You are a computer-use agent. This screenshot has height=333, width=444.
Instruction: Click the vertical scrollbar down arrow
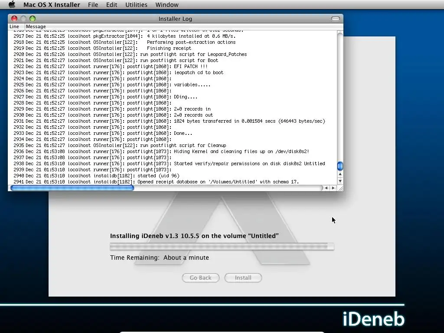(x=340, y=181)
